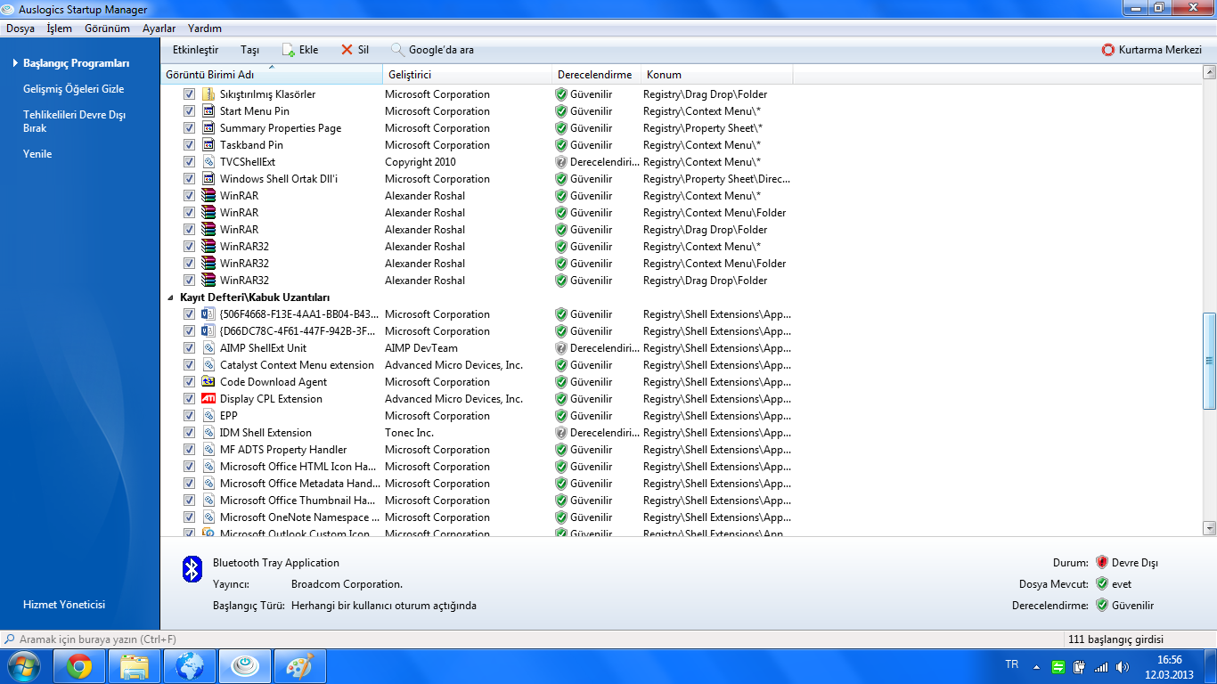Click the green shield next to evet
Image resolution: width=1217 pixels, height=684 pixels.
pyautogui.click(x=1102, y=584)
